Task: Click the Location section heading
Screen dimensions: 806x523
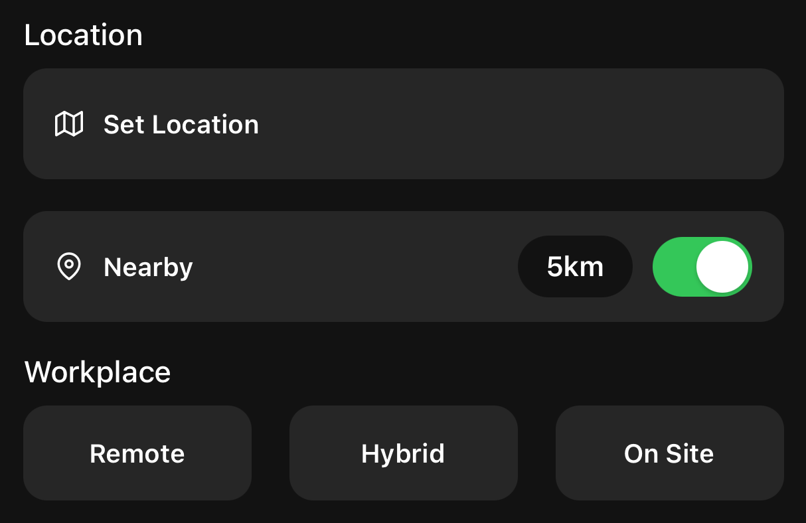Action: pyautogui.click(x=84, y=35)
